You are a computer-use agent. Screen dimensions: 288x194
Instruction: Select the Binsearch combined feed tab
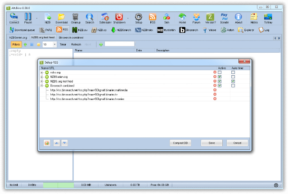point(71,38)
